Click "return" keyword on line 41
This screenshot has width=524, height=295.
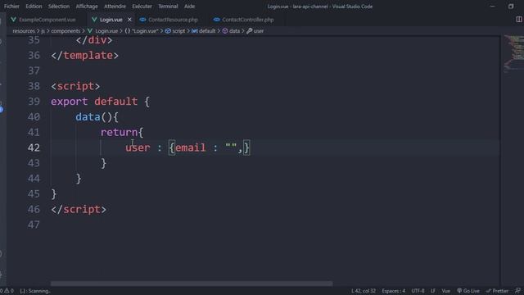(x=119, y=132)
